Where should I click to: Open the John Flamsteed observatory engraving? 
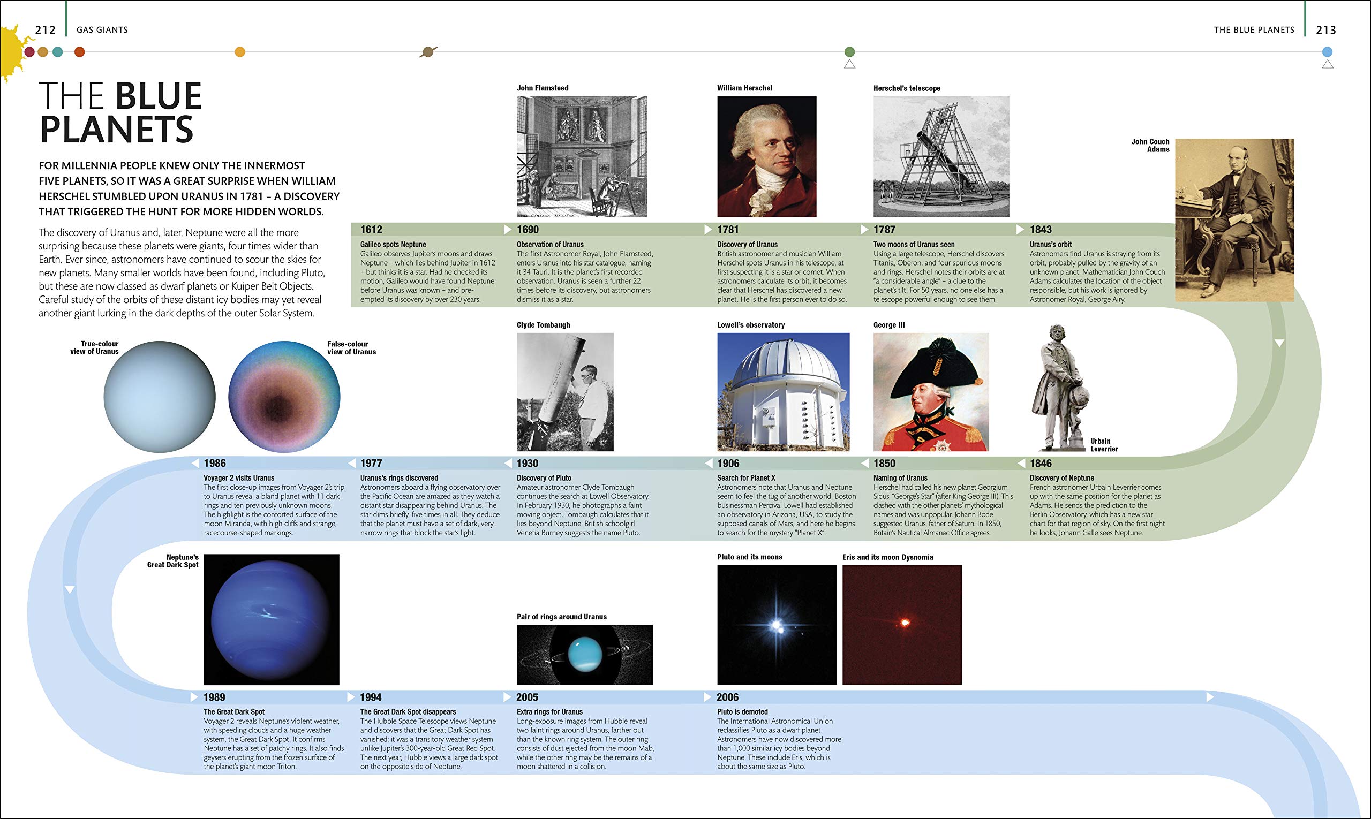point(582,157)
